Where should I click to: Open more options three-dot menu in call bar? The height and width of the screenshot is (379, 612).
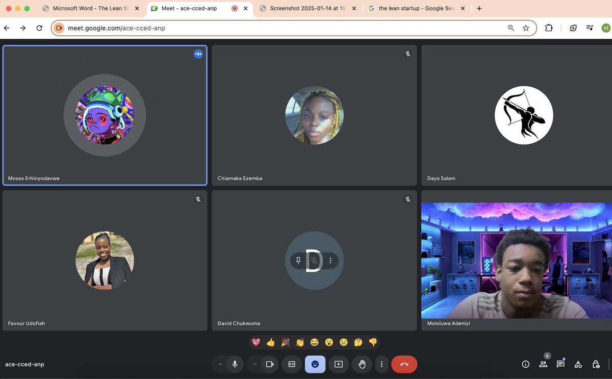[382, 364]
